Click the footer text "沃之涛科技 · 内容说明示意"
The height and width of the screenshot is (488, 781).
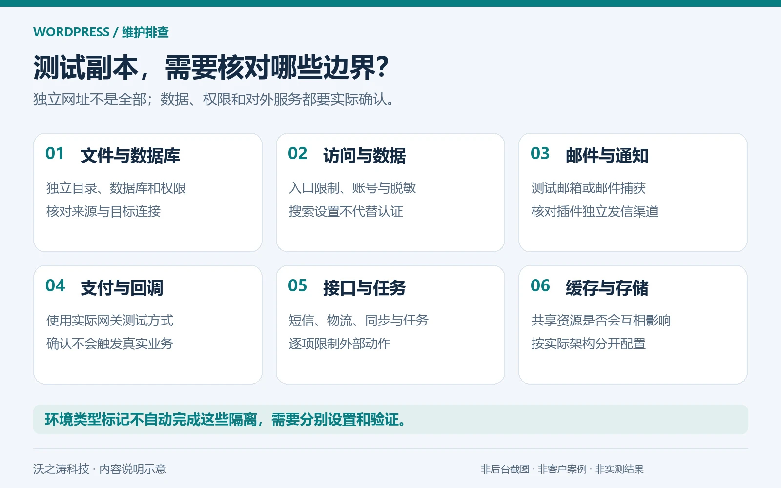[100, 469]
